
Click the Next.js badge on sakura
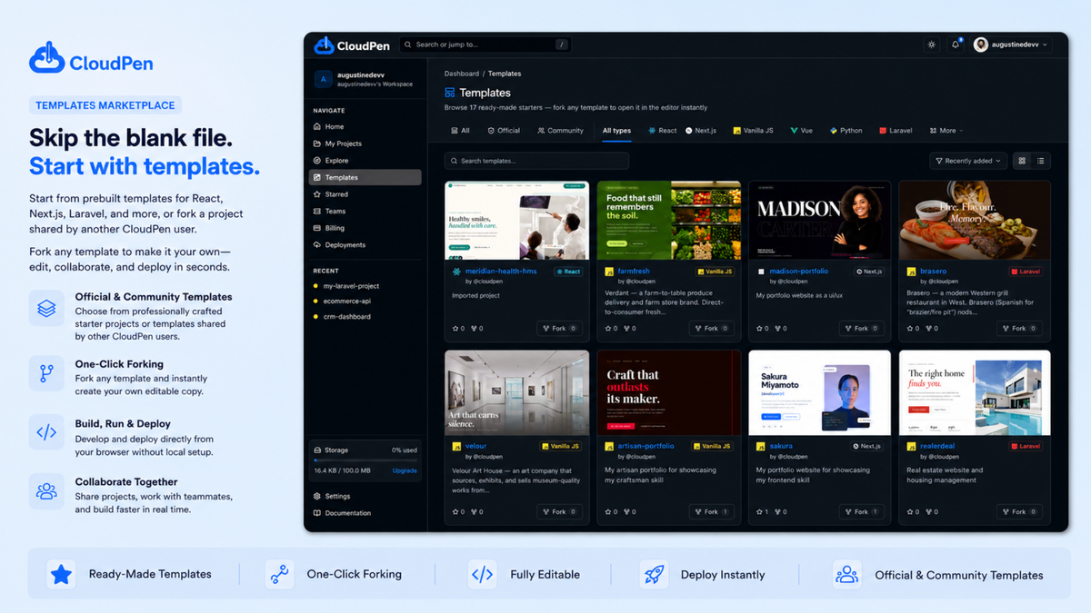tap(867, 446)
